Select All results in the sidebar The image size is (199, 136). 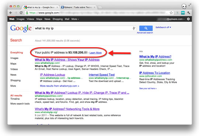click(x=16, y=95)
